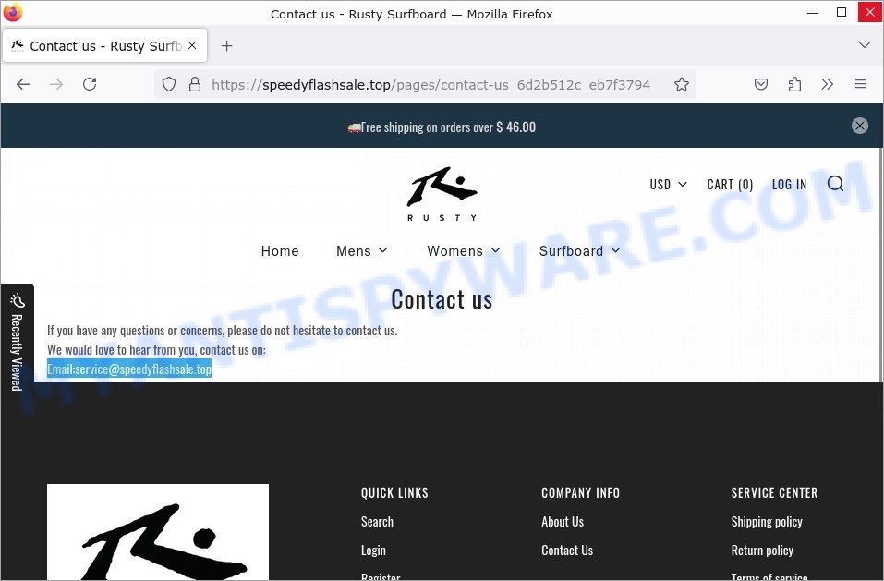This screenshot has width=884, height=581.
Task: Expand the Surfboard menu
Action: click(x=579, y=250)
